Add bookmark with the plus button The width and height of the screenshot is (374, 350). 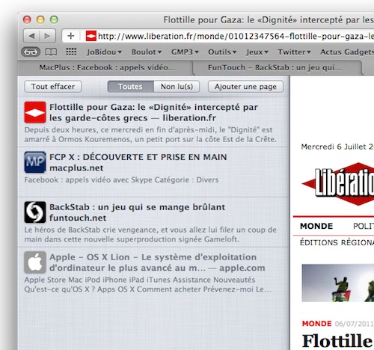[71, 36]
